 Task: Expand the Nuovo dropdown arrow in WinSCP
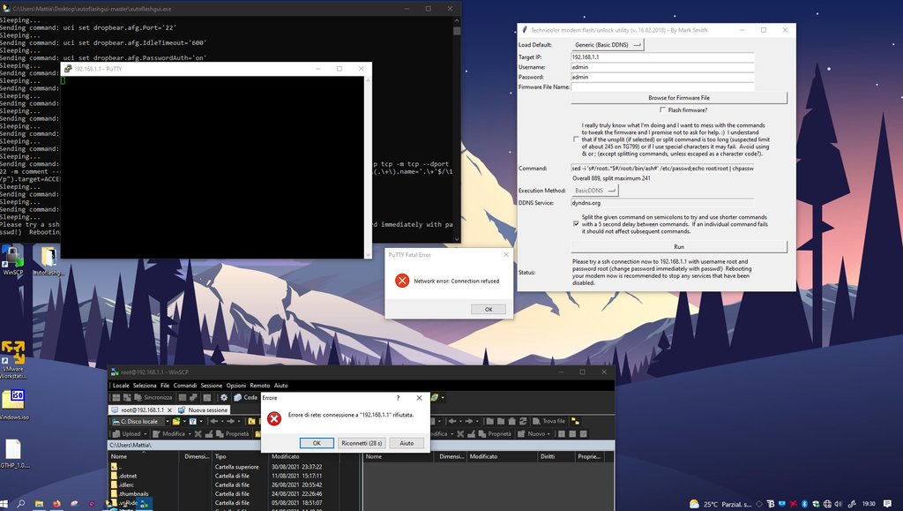pos(549,434)
